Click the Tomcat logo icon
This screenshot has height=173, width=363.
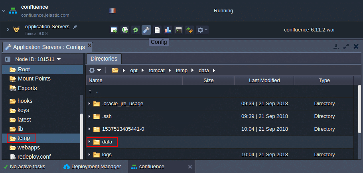[16, 29]
